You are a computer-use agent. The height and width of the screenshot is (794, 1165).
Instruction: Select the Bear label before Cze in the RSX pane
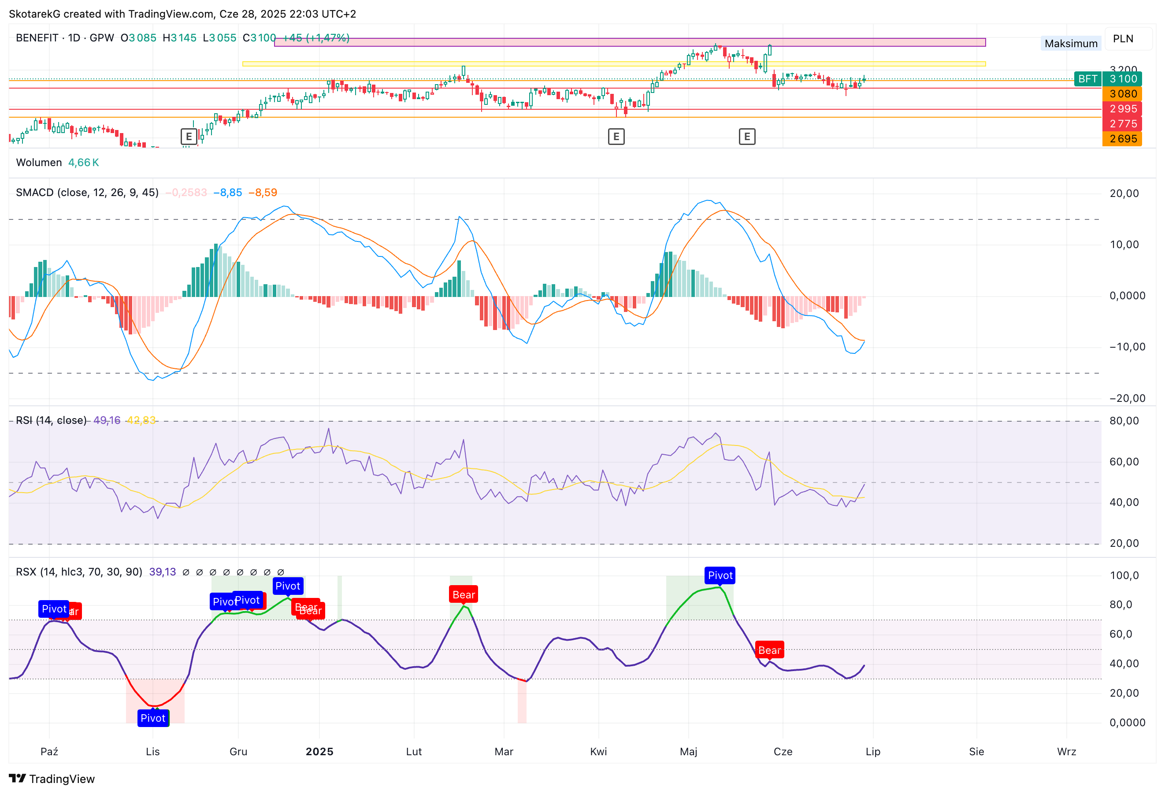point(769,650)
